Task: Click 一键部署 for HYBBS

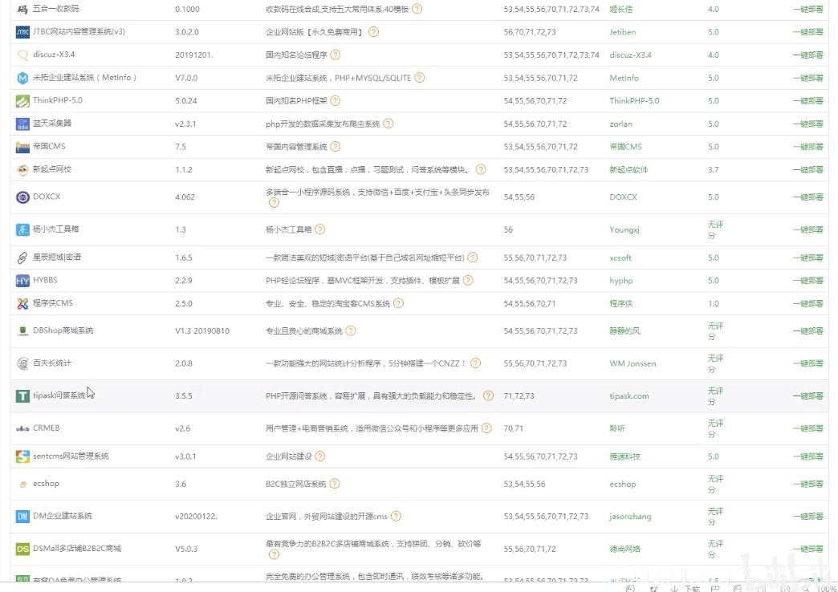Action: point(807,281)
